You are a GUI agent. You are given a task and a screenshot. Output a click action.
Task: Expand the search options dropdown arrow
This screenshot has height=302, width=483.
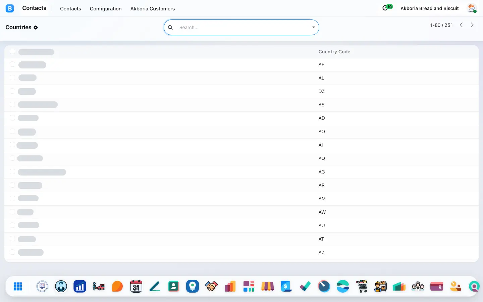[314, 28]
